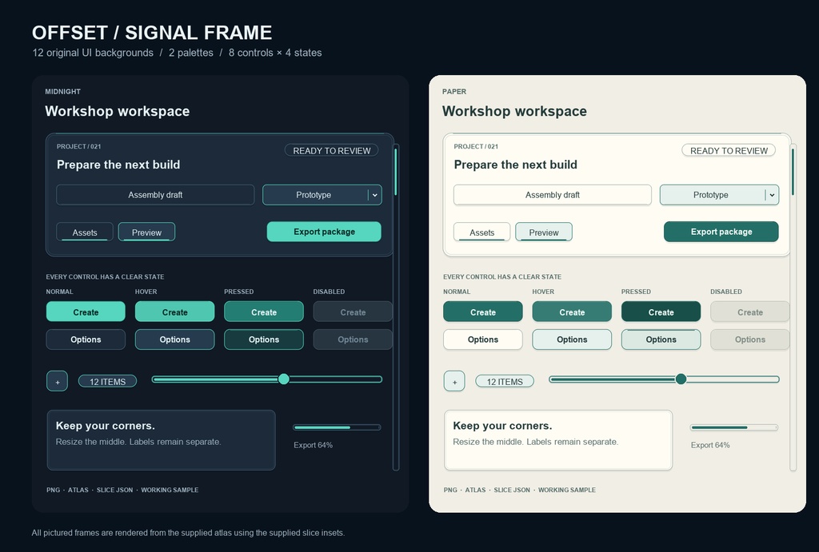Click 'Workshop workspace' heading in Paper panel
The height and width of the screenshot is (552, 819).
point(514,111)
